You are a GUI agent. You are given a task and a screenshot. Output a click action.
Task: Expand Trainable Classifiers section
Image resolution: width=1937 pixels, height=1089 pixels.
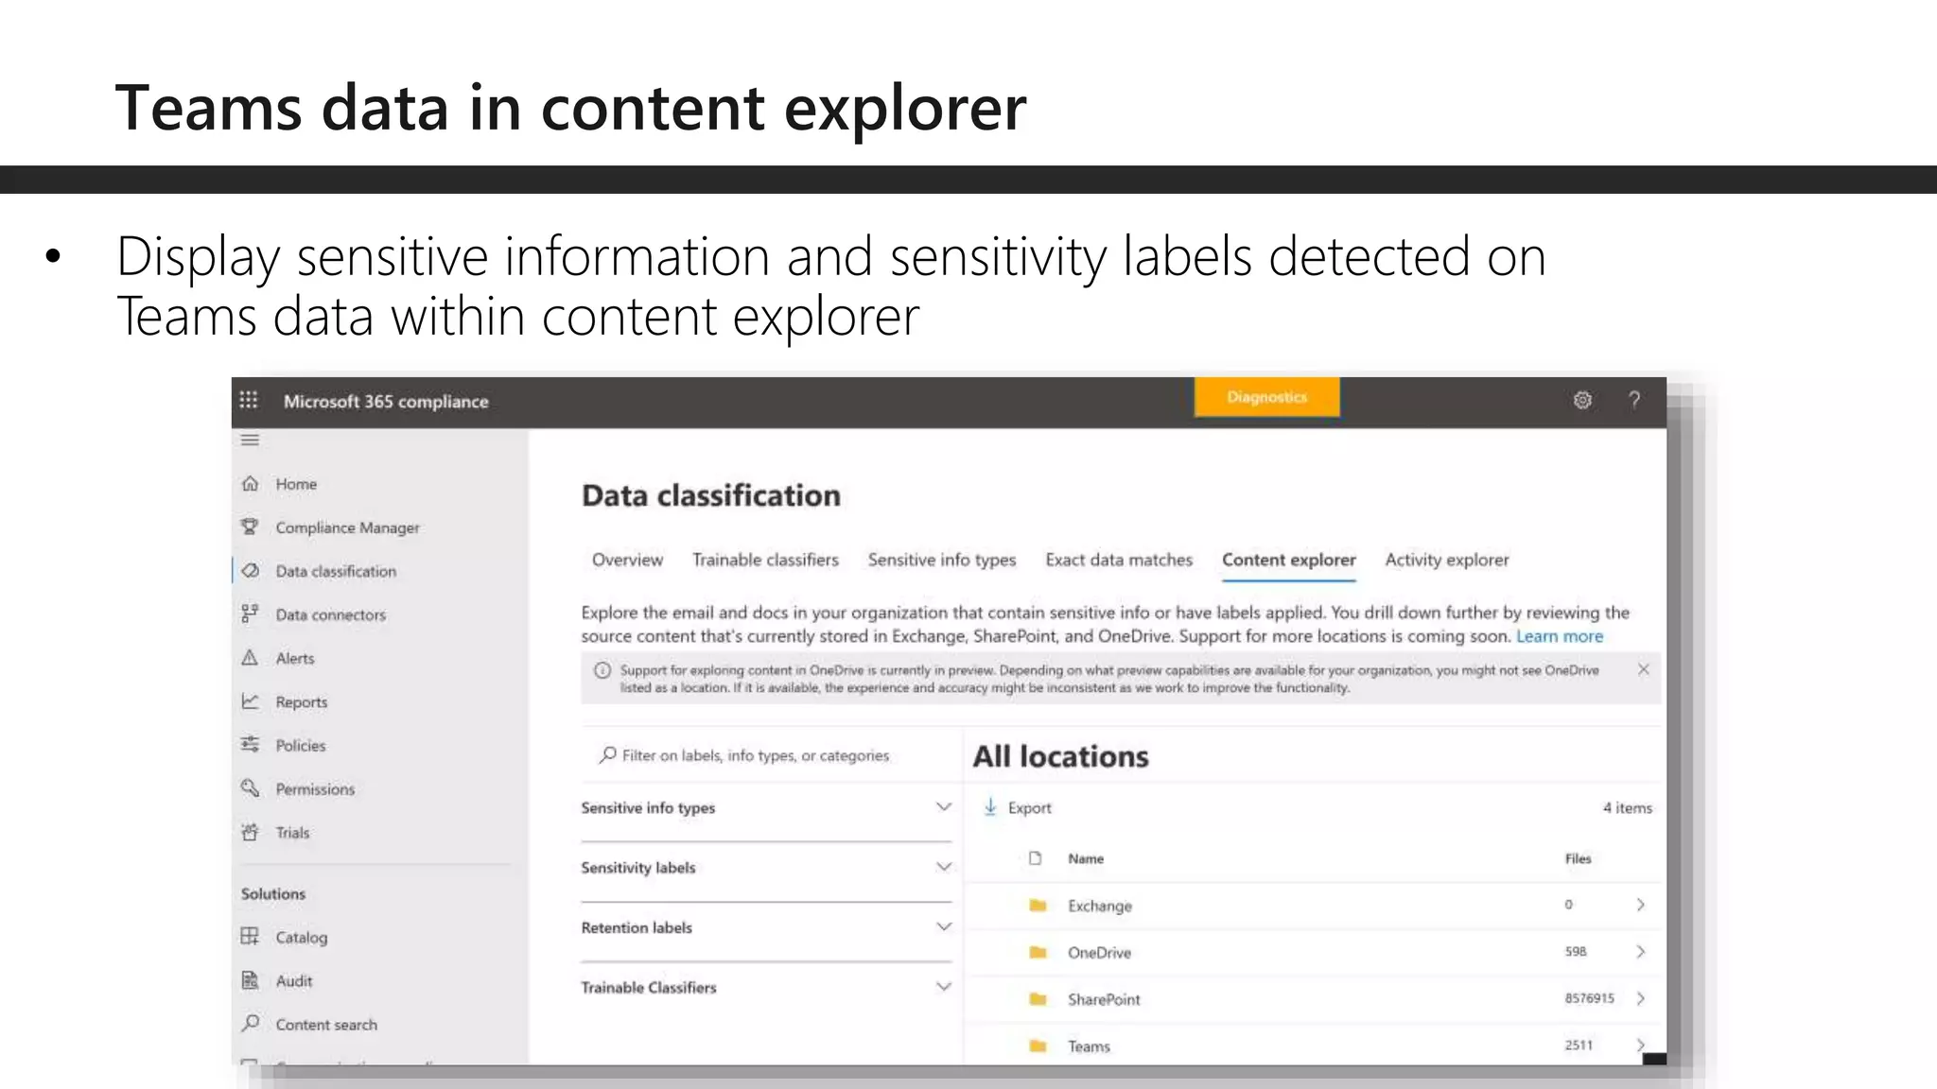point(943,987)
